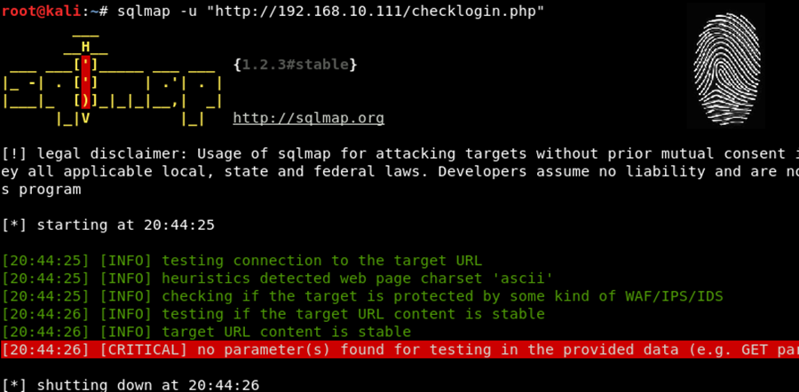Click the [*] marker before 'starting at'
The image size is (799, 392).
pyautogui.click(x=14, y=224)
